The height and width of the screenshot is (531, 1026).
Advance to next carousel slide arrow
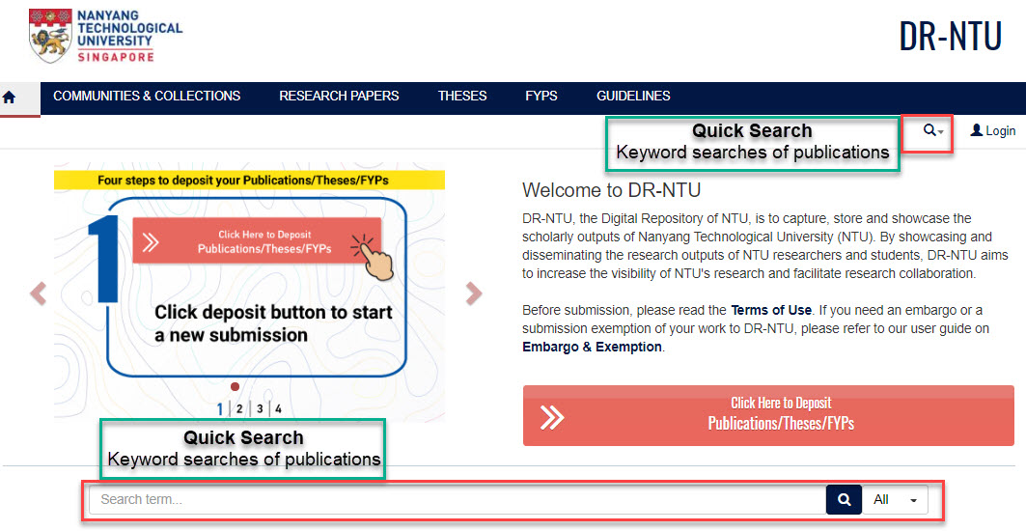click(473, 293)
